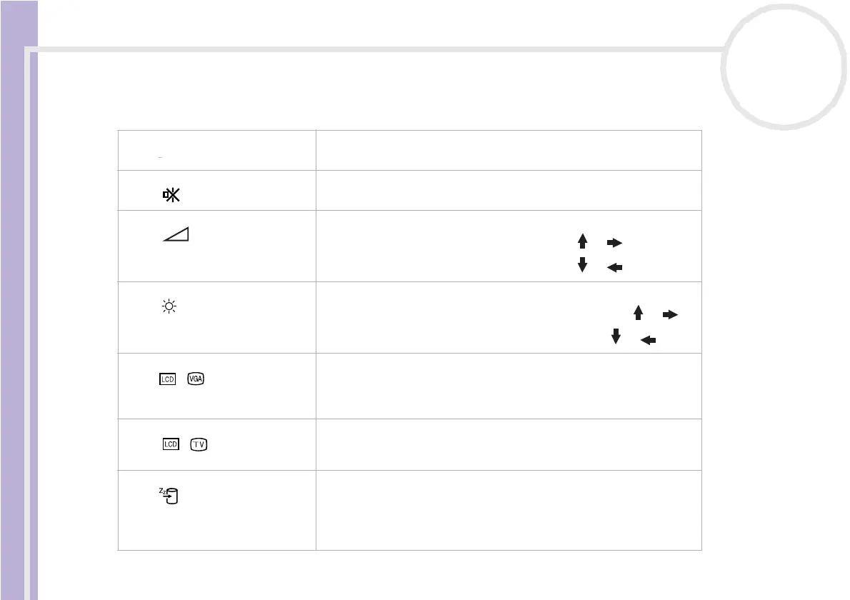Screen dimensions: 850x600
Task: Click the down arrow in the brightness row
Action: pos(614,336)
